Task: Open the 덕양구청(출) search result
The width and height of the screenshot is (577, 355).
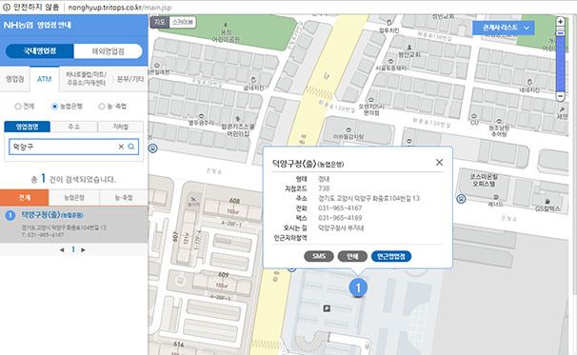Action: (73, 224)
